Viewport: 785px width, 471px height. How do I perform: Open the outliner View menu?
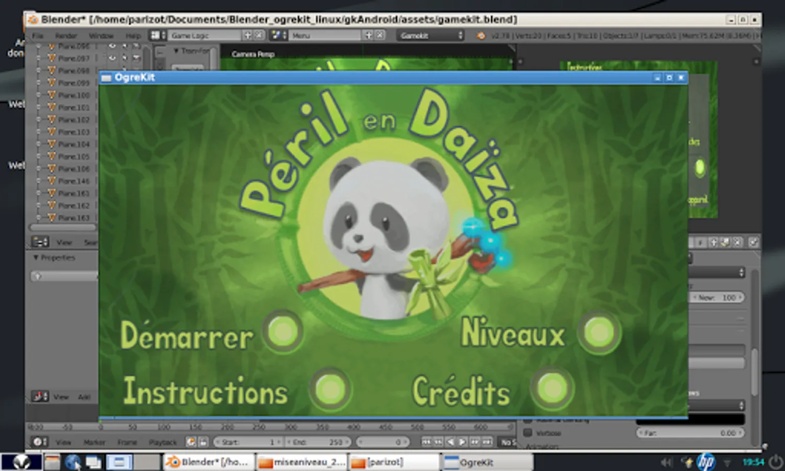[x=64, y=242]
